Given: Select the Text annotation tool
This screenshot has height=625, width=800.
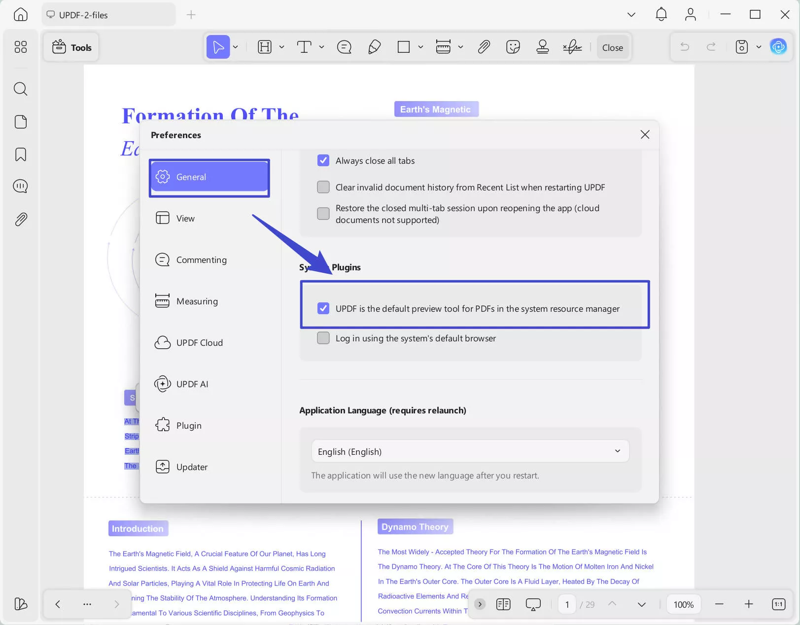Looking at the screenshot, I should [x=304, y=47].
